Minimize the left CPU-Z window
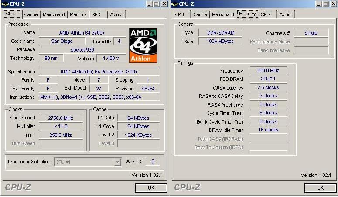 tap(149, 4)
